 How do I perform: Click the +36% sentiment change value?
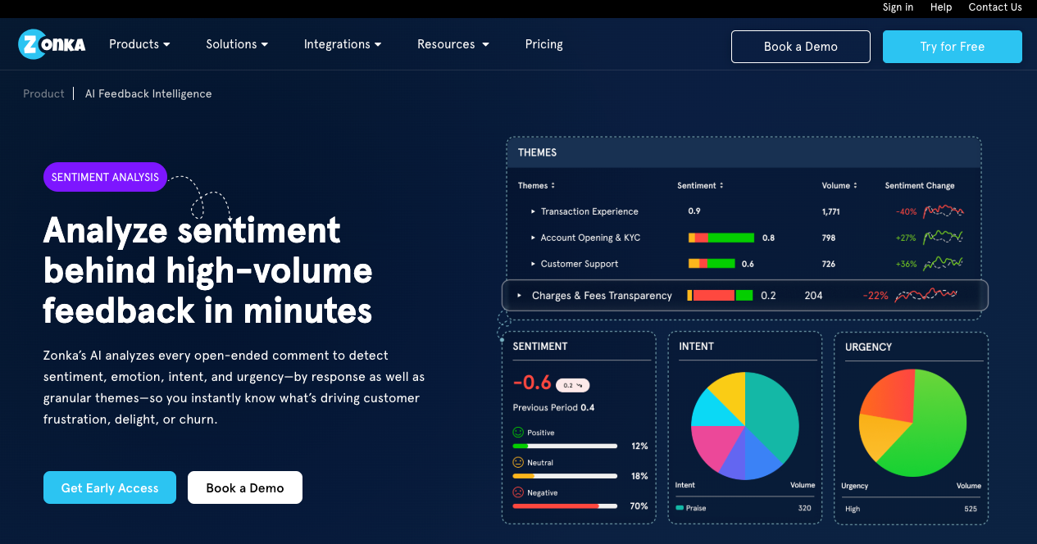pos(907,264)
